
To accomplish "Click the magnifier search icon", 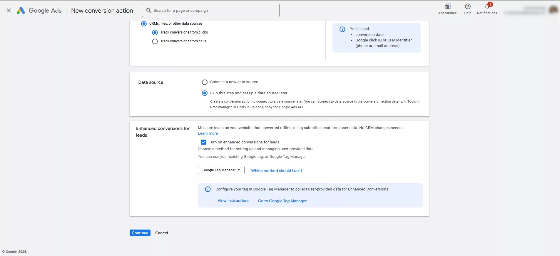I will (149, 11).
